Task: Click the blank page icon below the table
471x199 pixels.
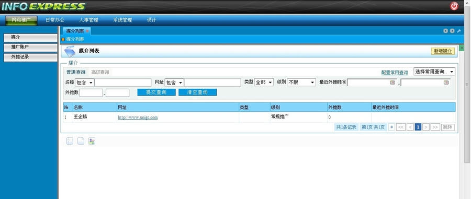Action: 81,141
